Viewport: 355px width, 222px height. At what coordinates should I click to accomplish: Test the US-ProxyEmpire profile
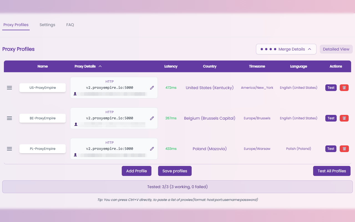click(x=331, y=88)
